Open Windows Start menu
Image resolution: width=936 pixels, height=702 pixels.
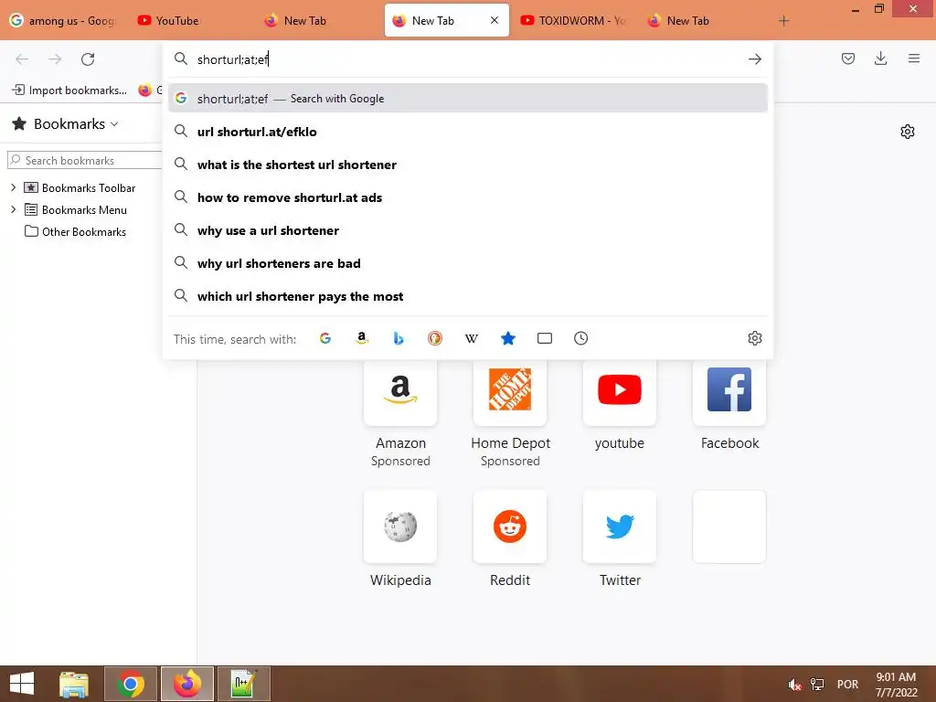coord(22,684)
